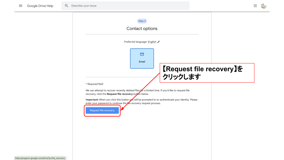Image resolution: width=284 pixels, height=160 pixels.
Task: Select the Email contact option card
Action: [x=142, y=58]
